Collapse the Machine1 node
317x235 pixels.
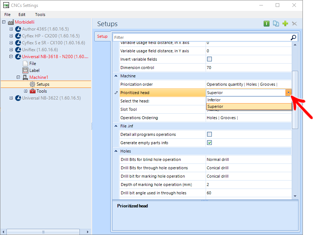[18, 77]
